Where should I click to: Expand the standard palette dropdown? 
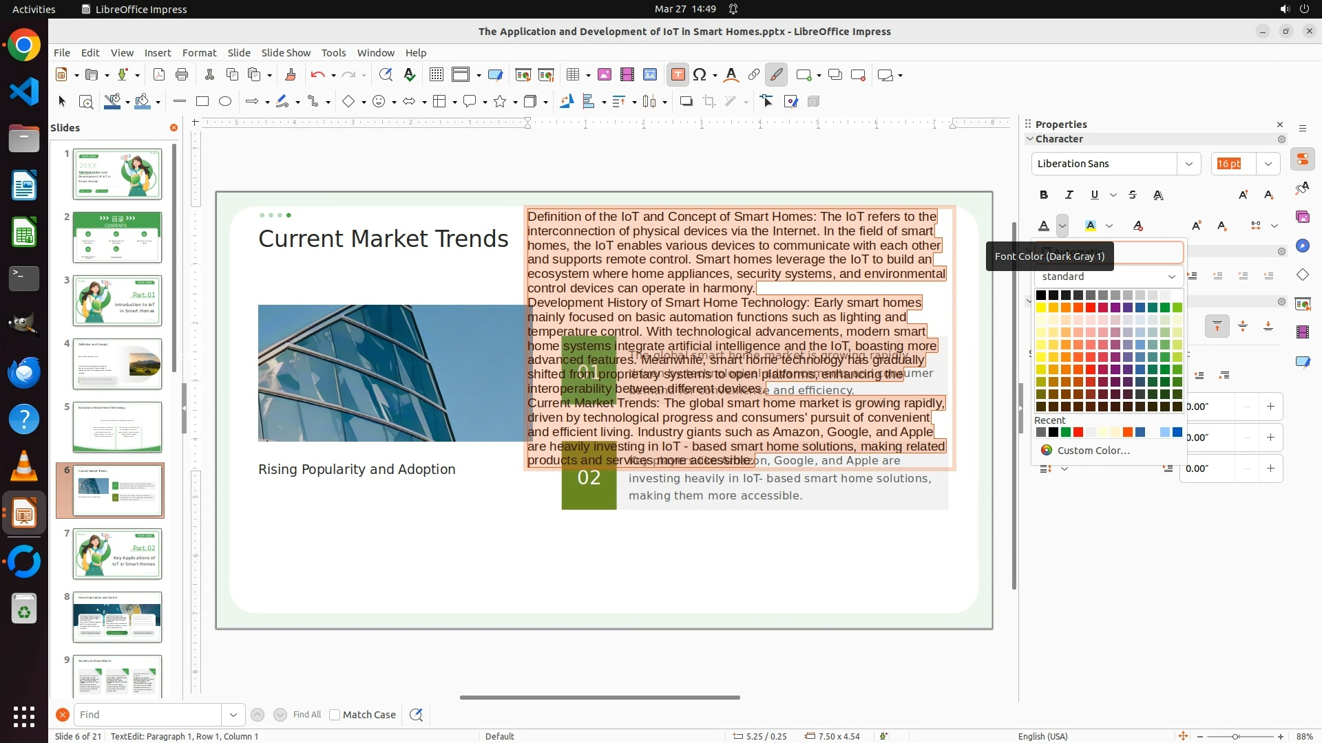point(1171,277)
